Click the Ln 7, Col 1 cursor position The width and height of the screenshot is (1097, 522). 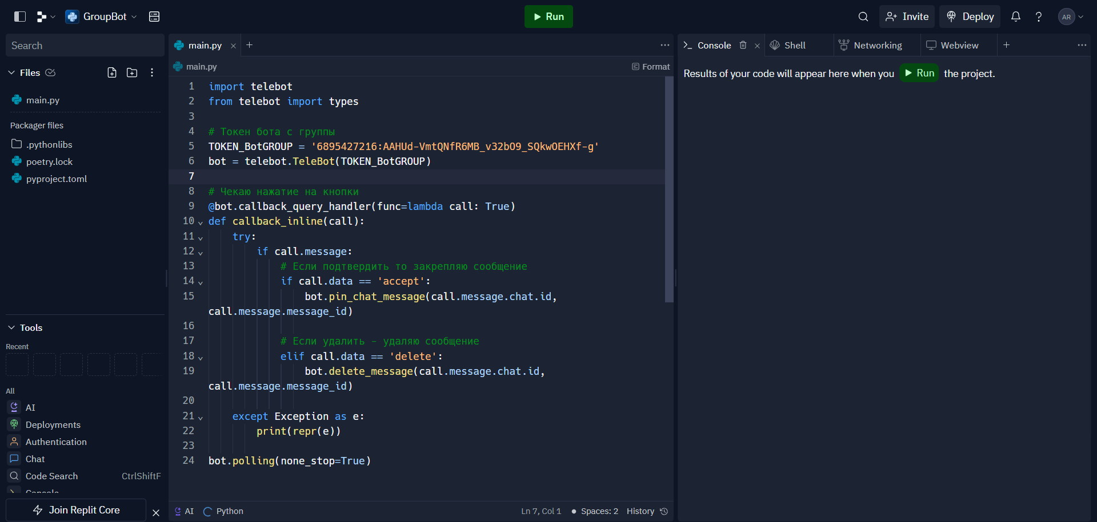[541, 511]
